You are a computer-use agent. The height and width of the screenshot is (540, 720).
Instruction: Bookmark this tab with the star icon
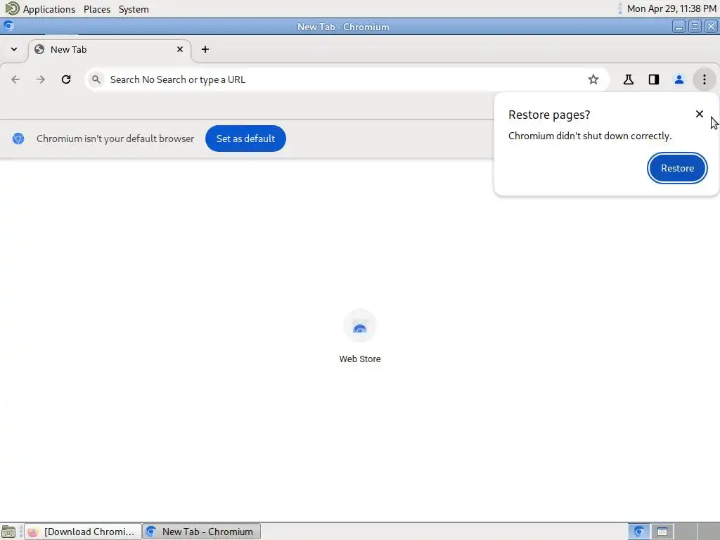pyautogui.click(x=593, y=79)
